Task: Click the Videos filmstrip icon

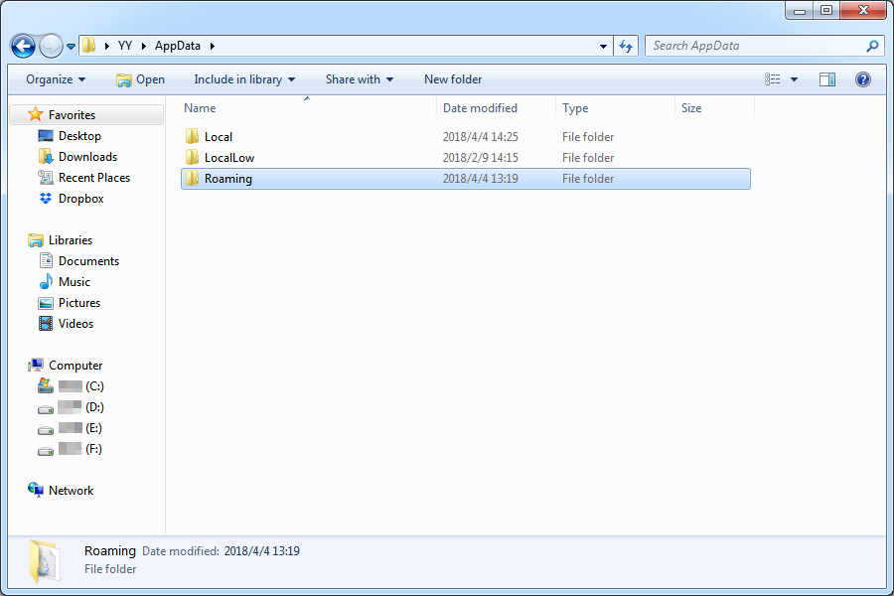Action: pos(46,324)
